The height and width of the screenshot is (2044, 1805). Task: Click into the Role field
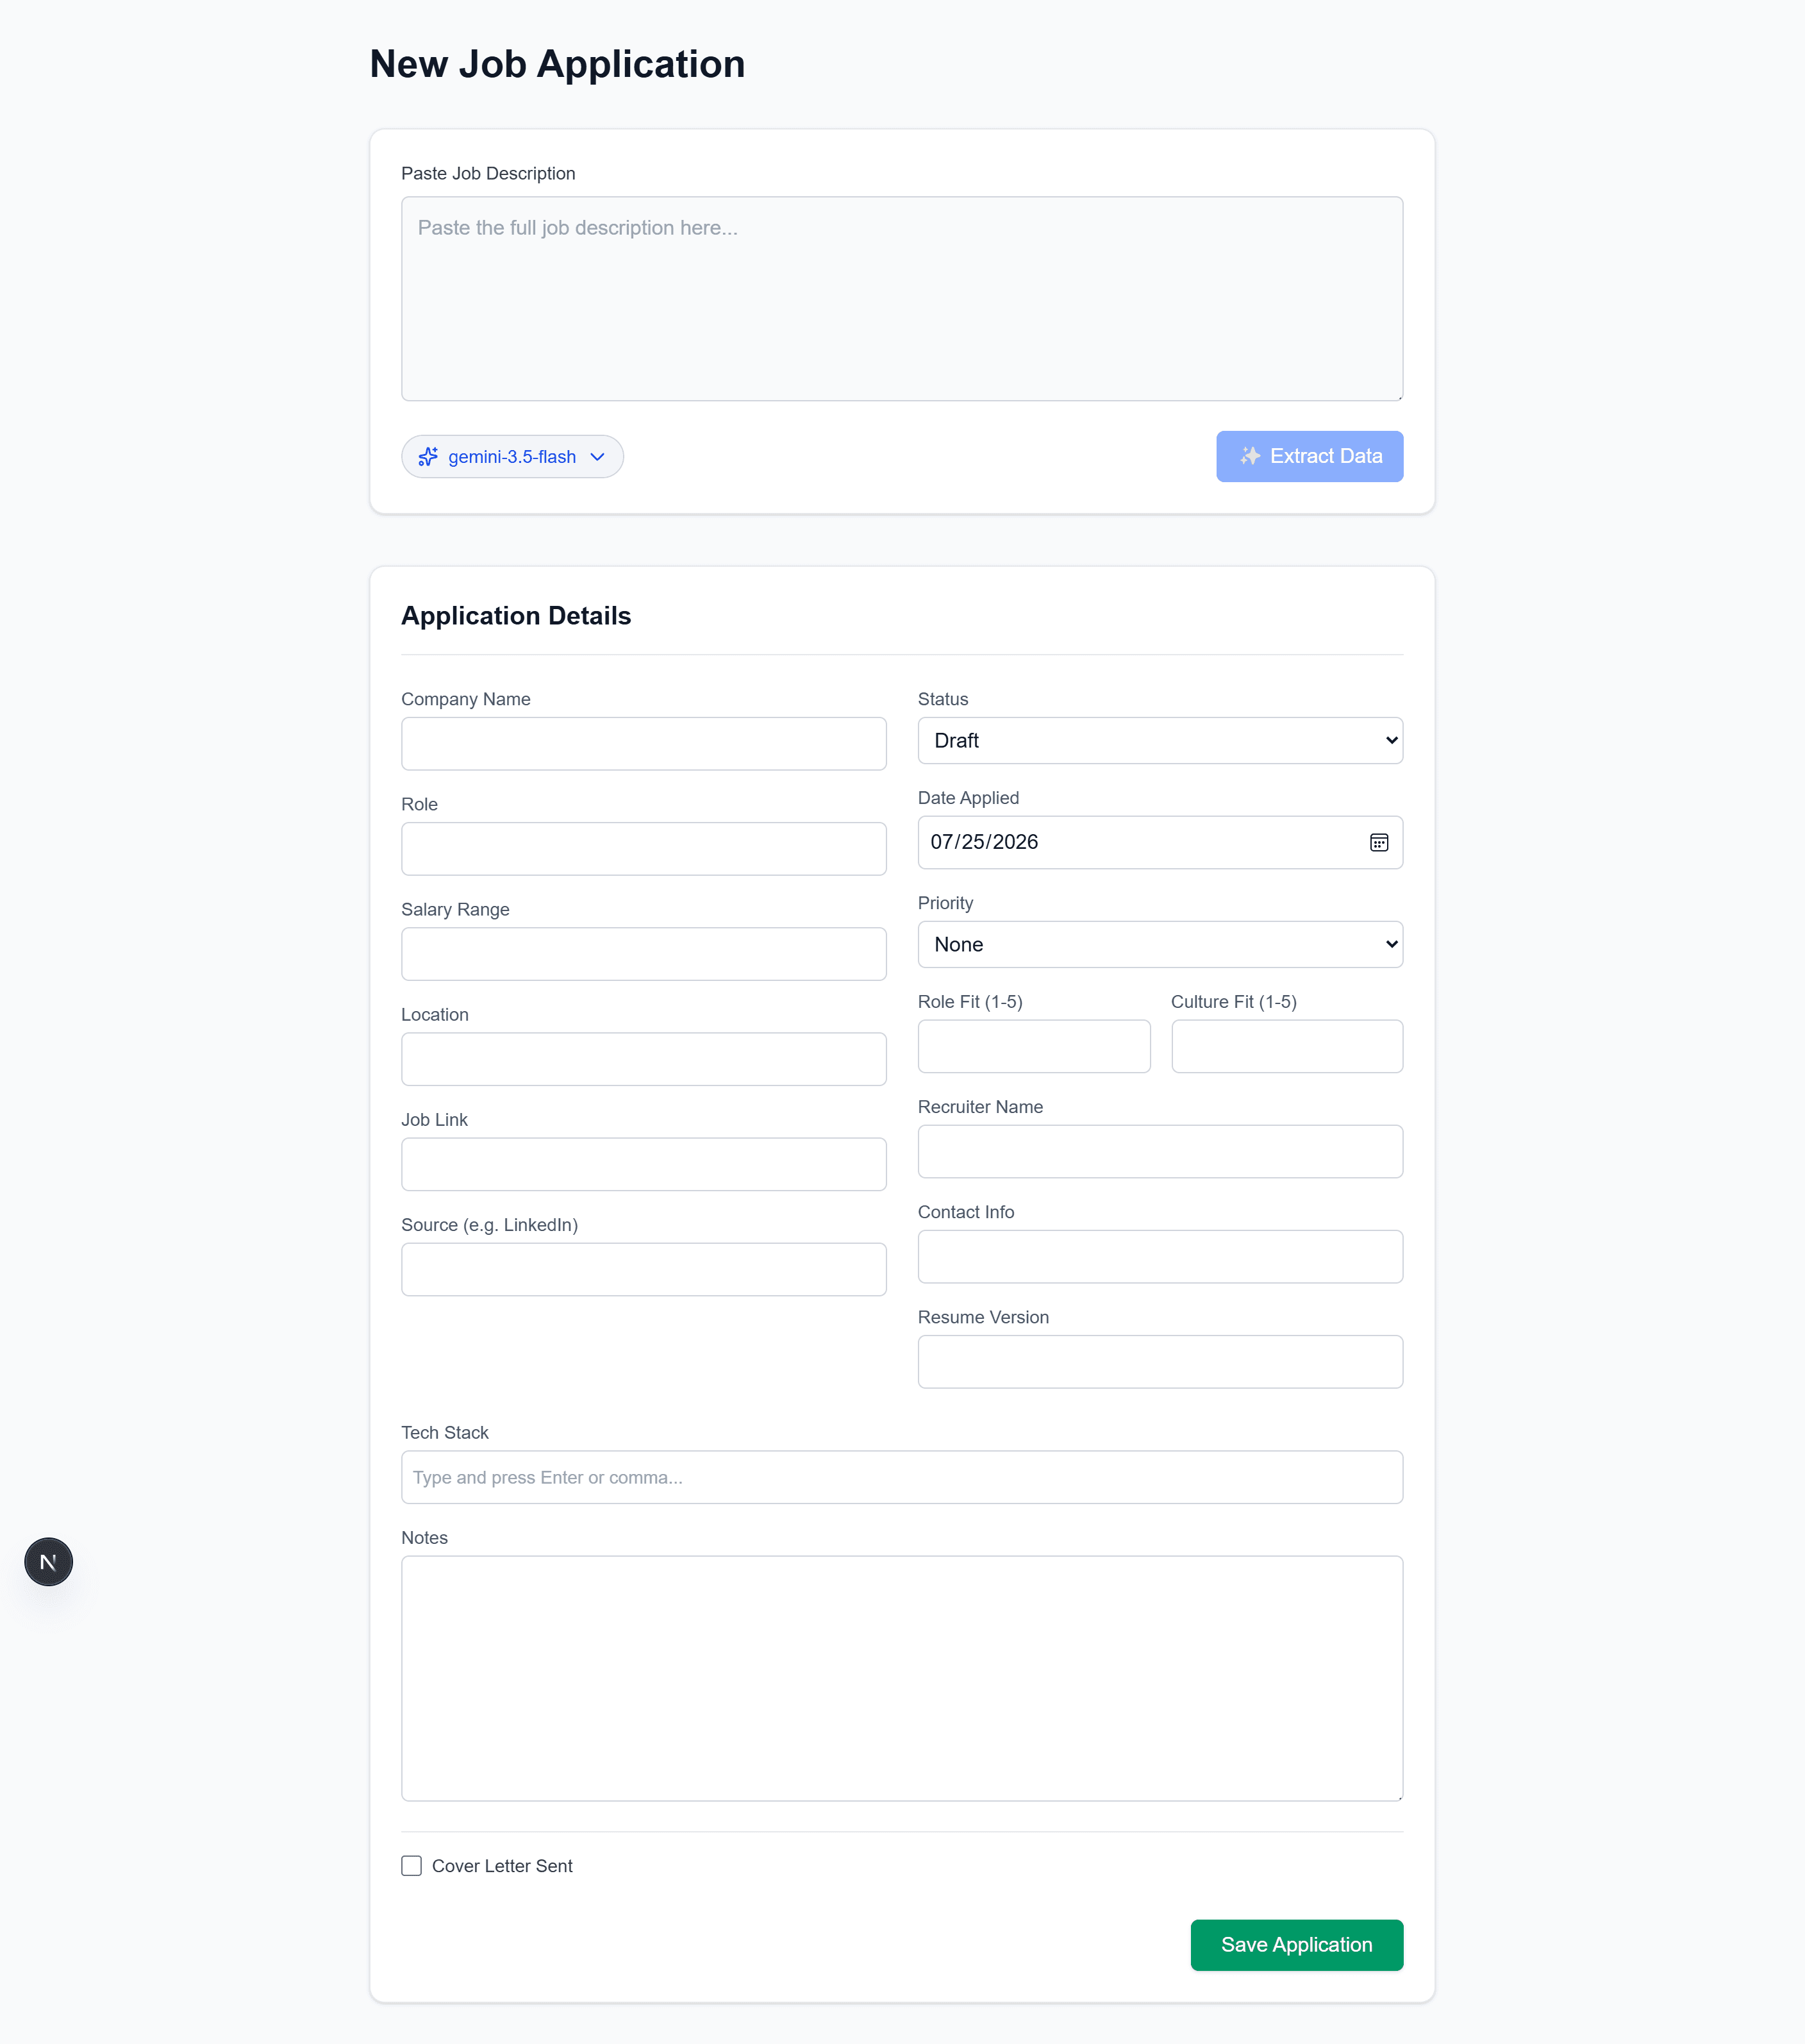643,849
